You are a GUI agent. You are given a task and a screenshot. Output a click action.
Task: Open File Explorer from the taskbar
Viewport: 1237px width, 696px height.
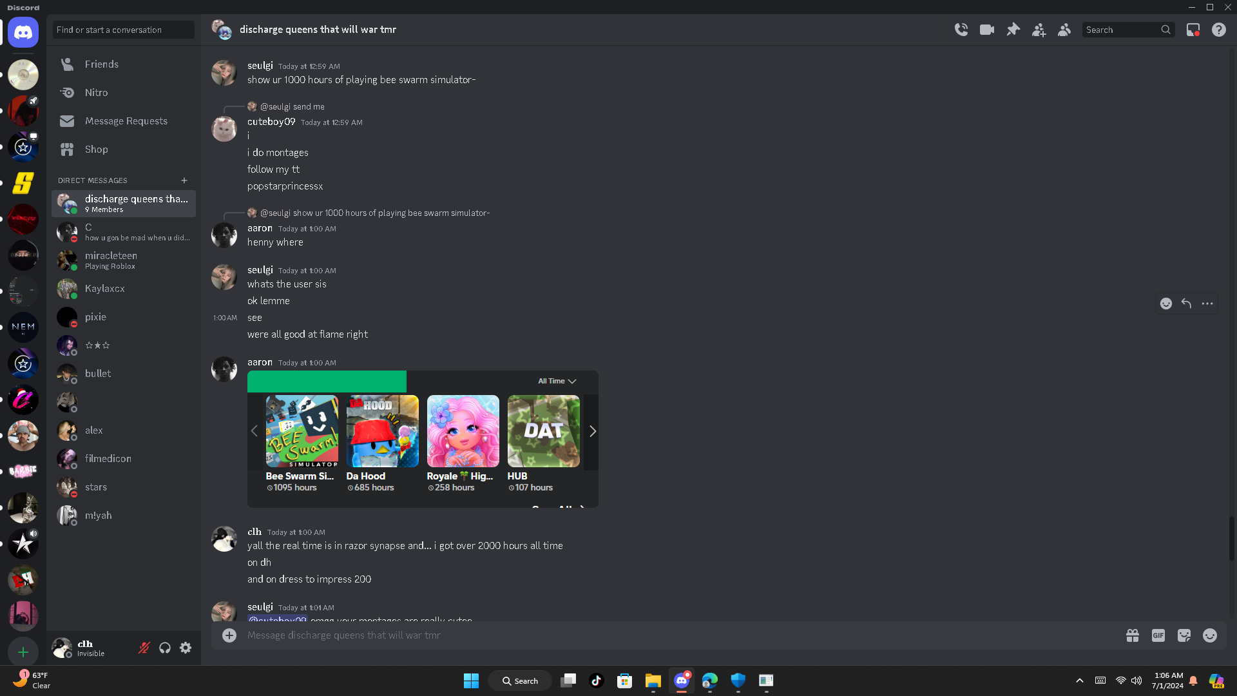(x=653, y=681)
